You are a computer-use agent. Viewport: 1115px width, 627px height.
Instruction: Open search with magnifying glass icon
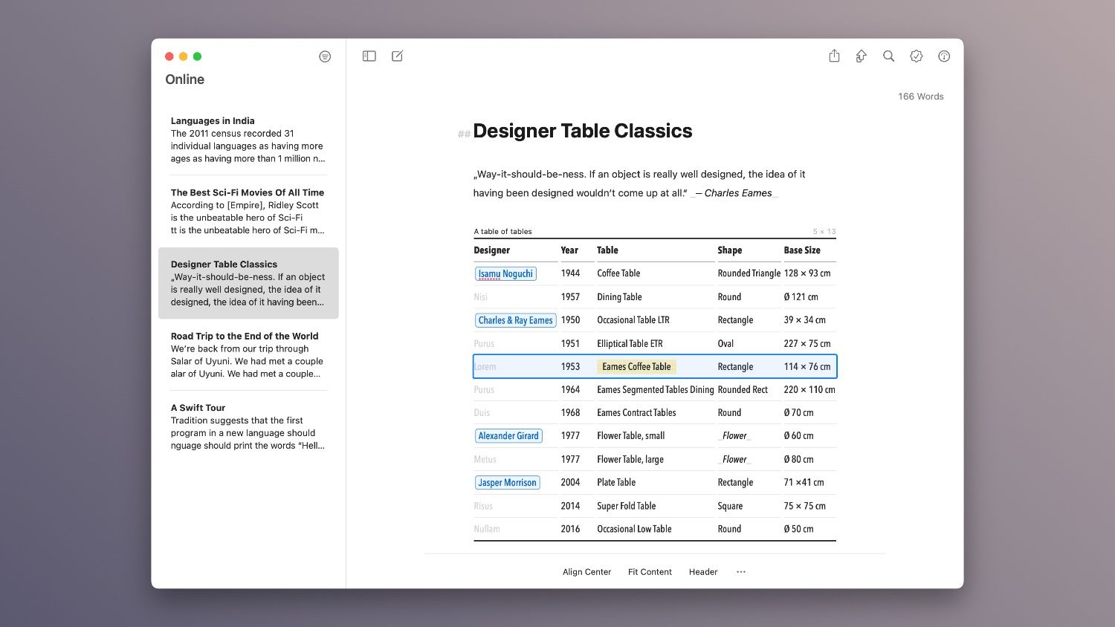888,56
